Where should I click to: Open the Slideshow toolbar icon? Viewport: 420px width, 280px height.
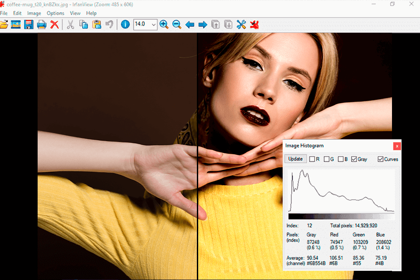[16, 24]
